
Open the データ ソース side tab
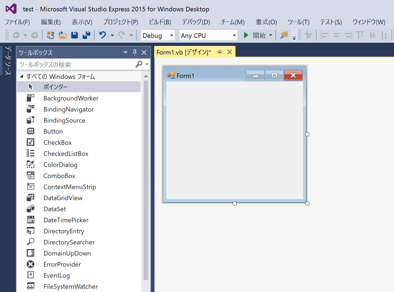[x=8, y=61]
